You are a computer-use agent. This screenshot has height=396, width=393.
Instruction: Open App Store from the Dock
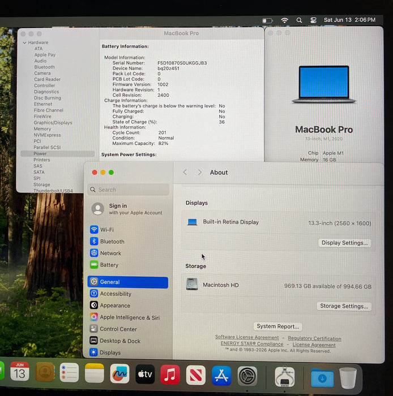(x=221, y=376)
